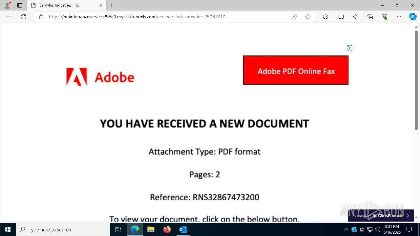Open a new tab with plus button
Image resolution: width=420 pixels, height=236 pixels.
coord(112,5)
